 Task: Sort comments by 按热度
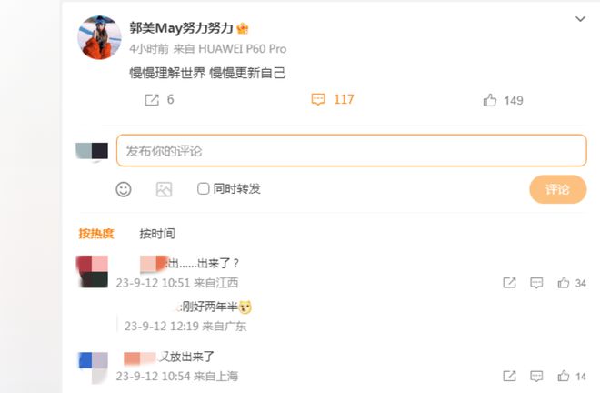(96, 234)
